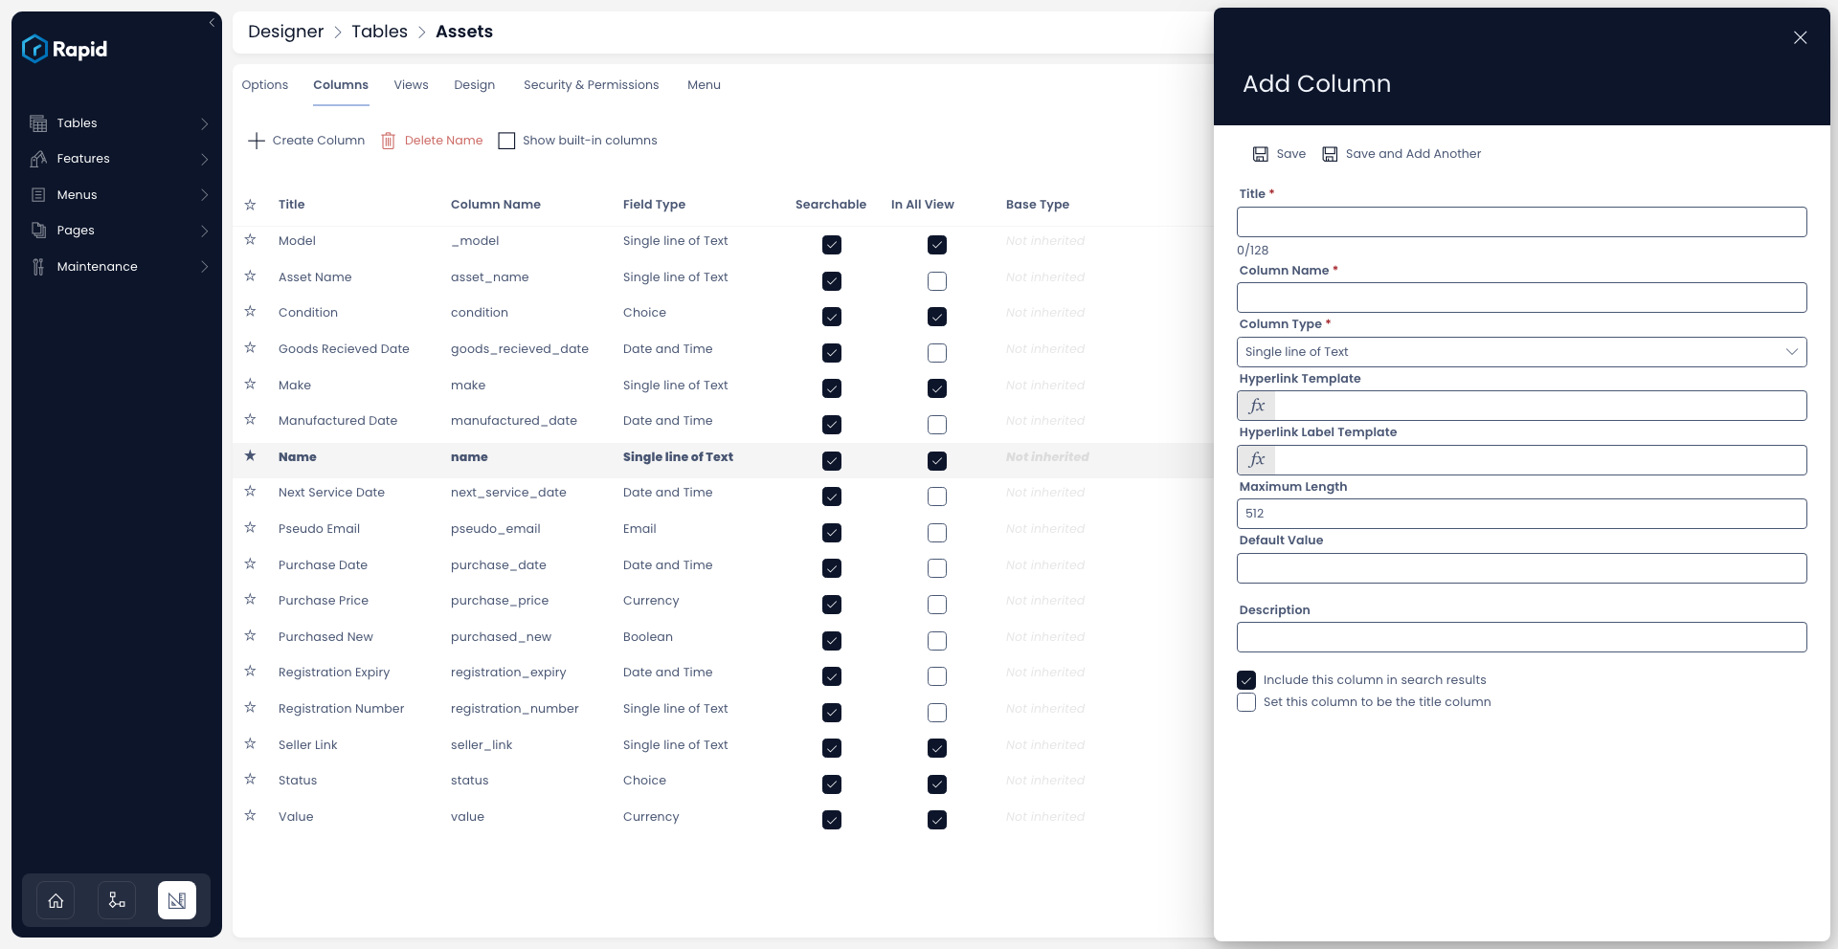Open the fx formula icon for Hyperlink Template

1255,406
